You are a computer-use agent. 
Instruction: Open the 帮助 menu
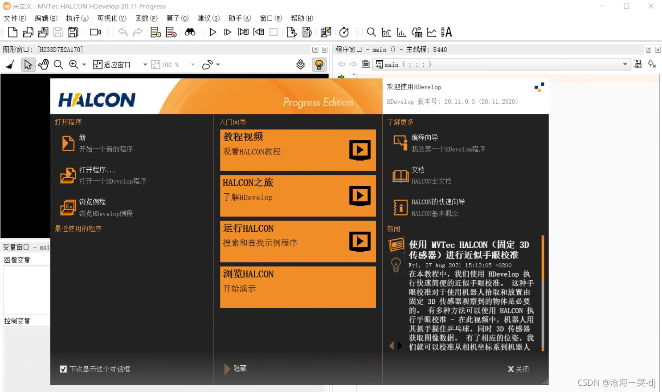tap(302, 18)
